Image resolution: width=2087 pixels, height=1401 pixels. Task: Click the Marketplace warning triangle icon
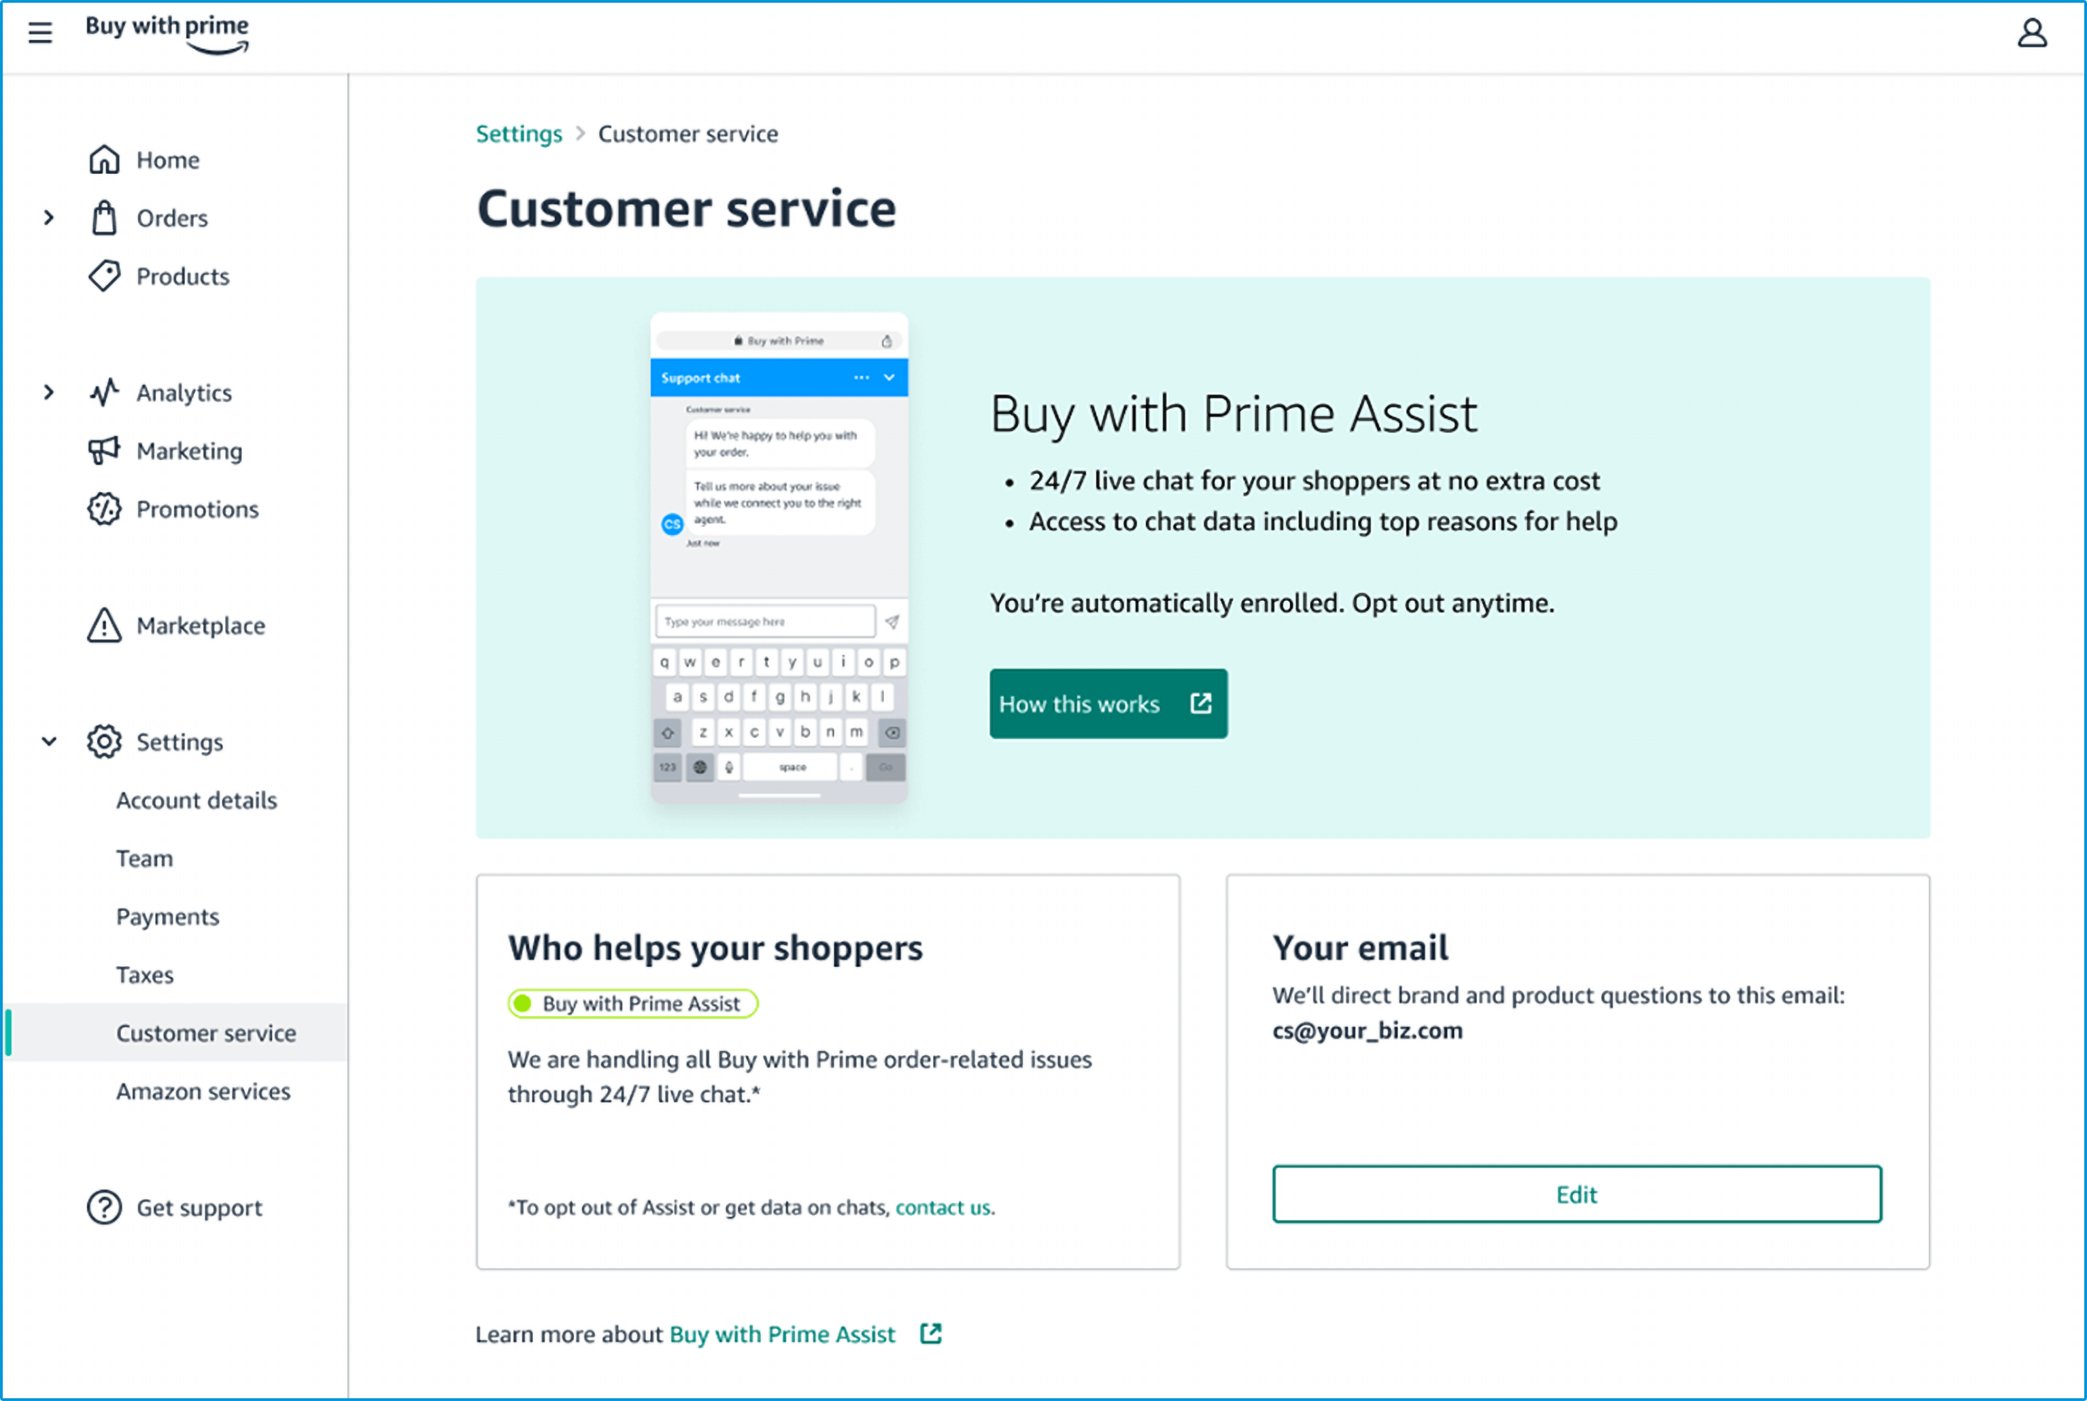[105, 625]
